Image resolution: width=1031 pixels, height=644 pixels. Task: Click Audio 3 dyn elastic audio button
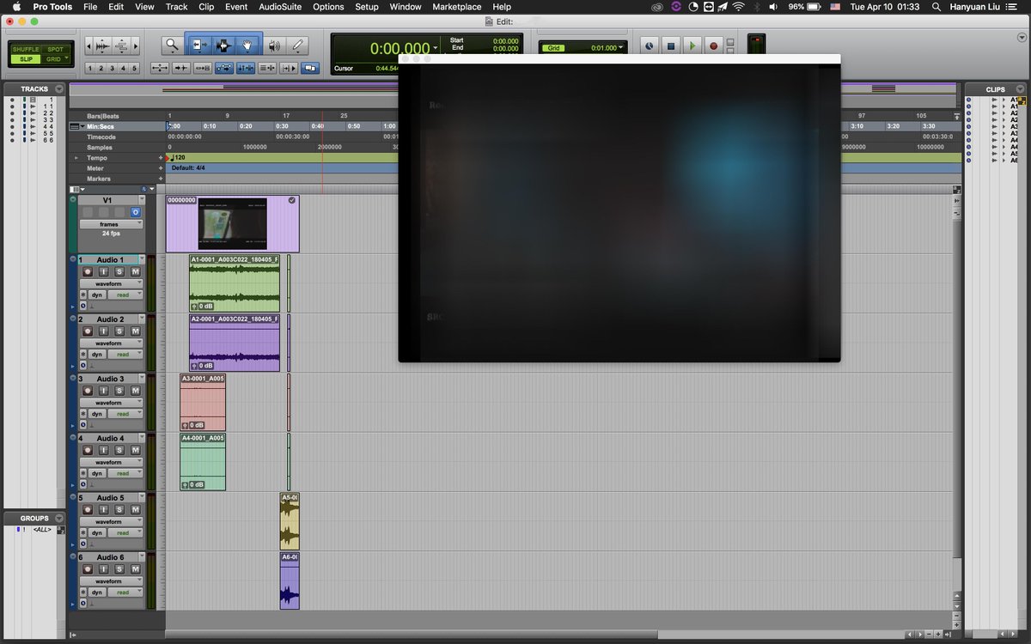(97, 414)
